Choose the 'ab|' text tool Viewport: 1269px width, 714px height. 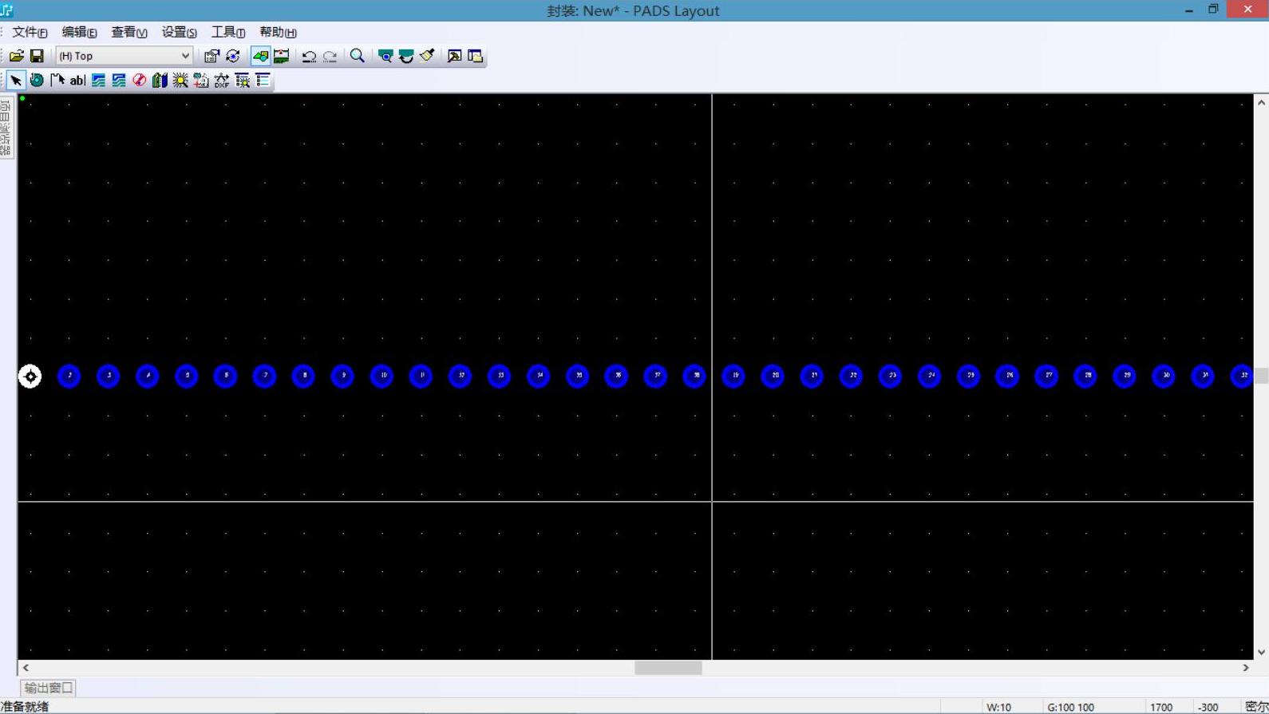tap(77, 80)
